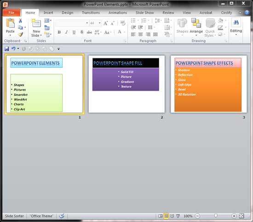Open the Design tab
This screenshot has height=222, width=253.
[x=68, y=12]
